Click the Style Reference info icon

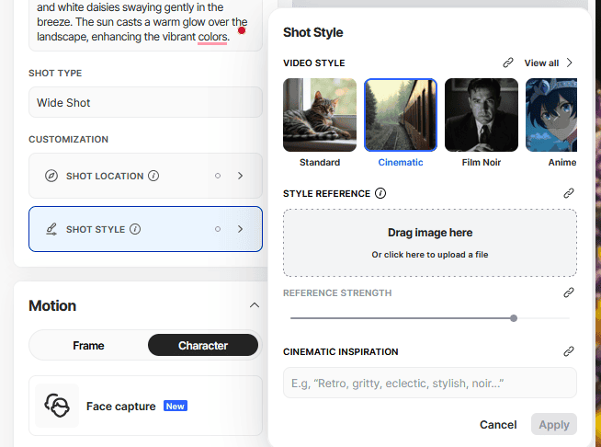[x=380, y=193]
